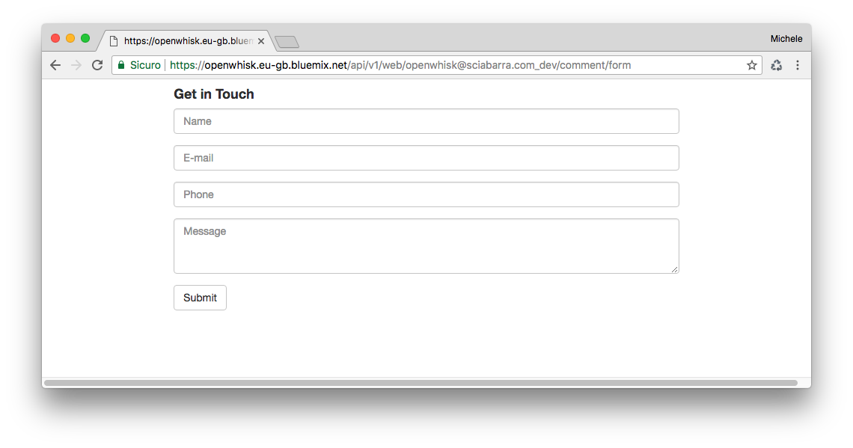Click the Name input field
Viewport: 853px width, 448px height.
click(x=426, y=120)
